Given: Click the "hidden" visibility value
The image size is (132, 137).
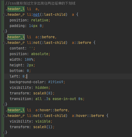Looking at the screenshot, I should [42, 87].
